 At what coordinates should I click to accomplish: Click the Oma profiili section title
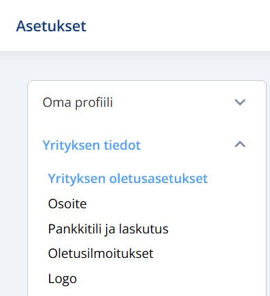pos(78,103)
